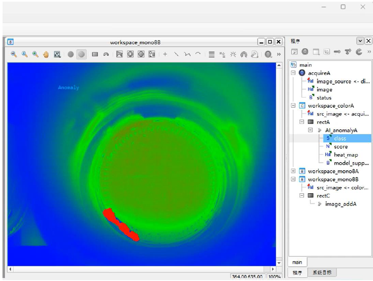The height and width of the screenshot is (281, 373).
Task: Select src_image under workspace_colorA
Action: pyautogui.click(x=342, y=114)
